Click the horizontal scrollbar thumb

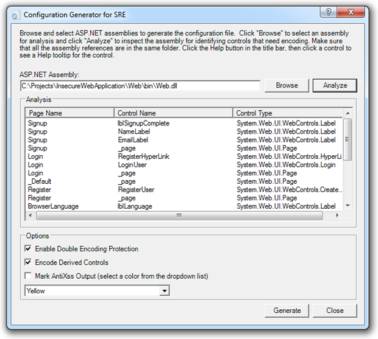pyautogui.click(x=179, y=215)
